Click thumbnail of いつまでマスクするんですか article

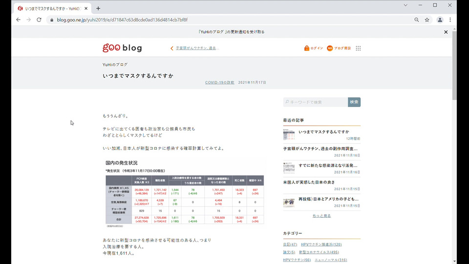[x=289, y=135]
